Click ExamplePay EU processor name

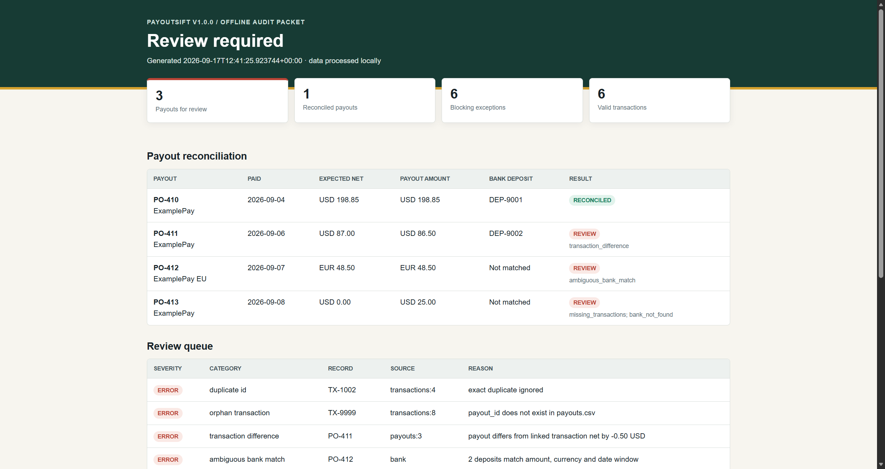180,279
